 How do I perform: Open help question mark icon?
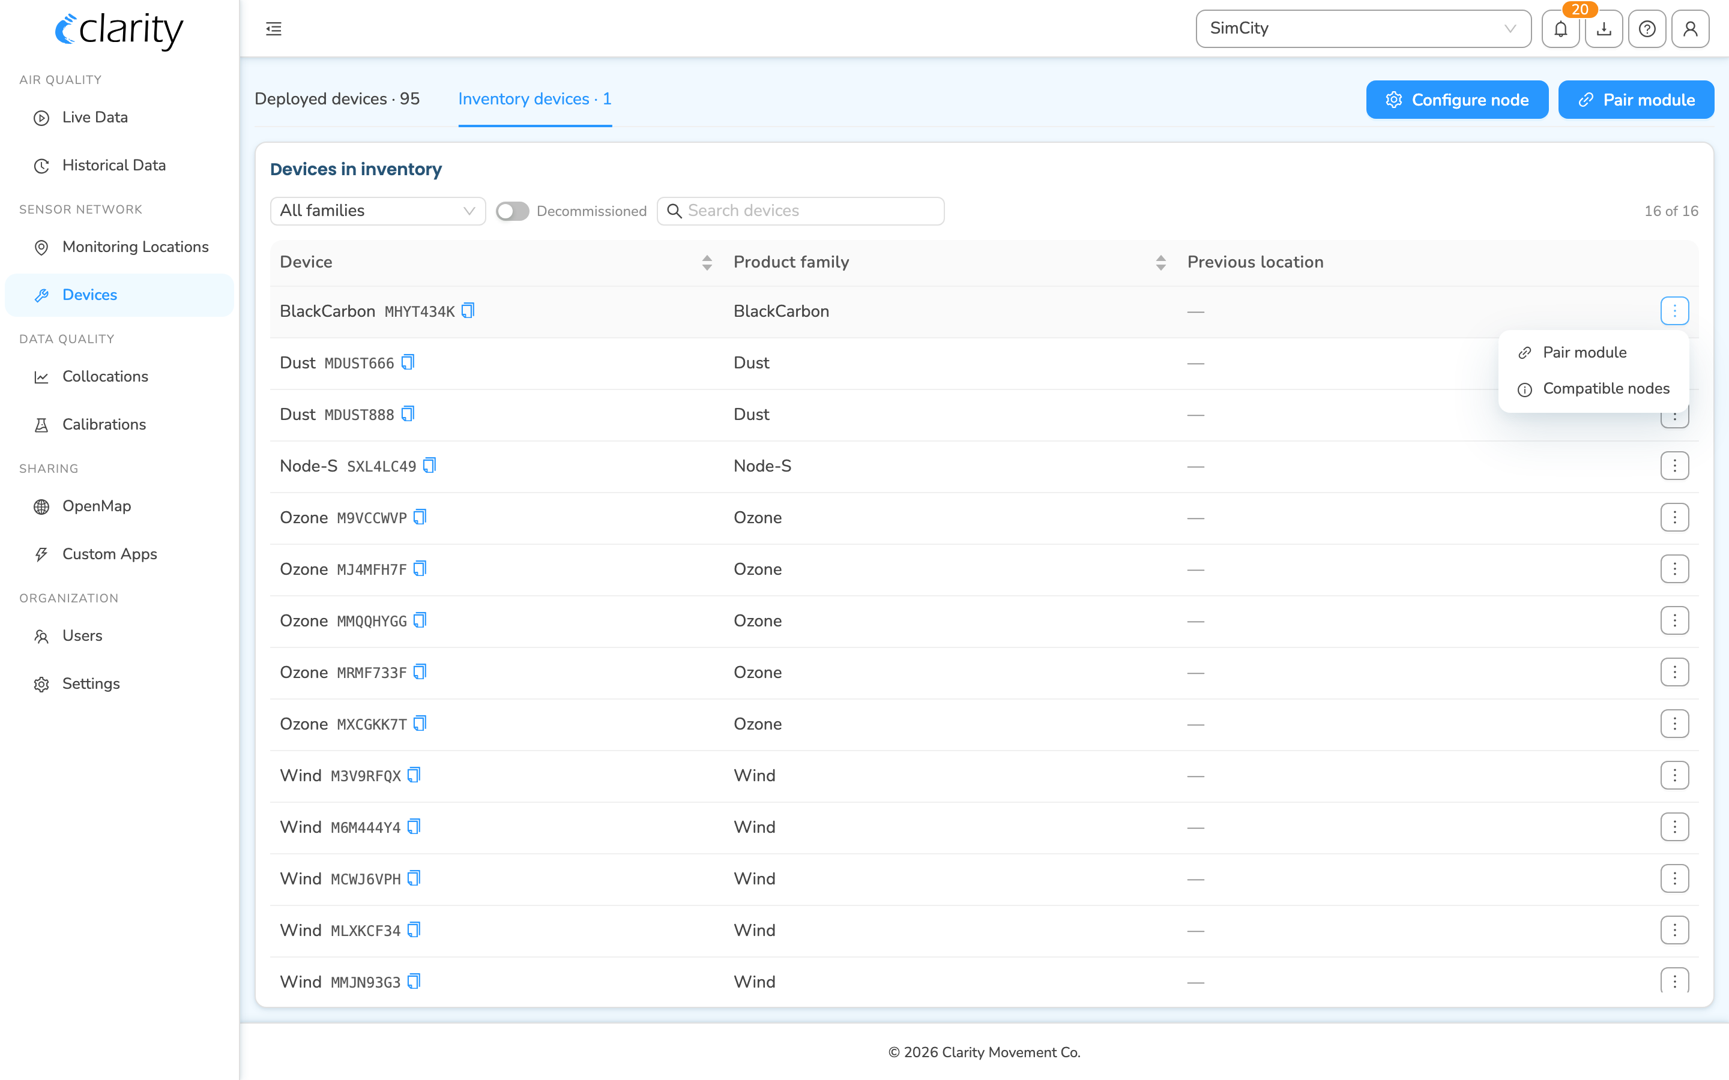(1647, 29)
